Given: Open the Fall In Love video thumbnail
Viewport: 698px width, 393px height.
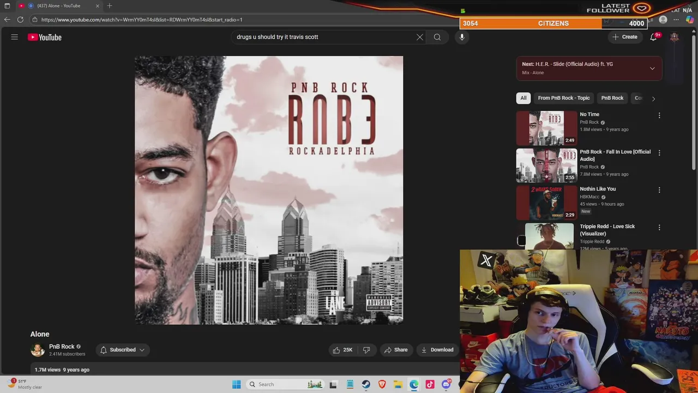Looking at the screenshot, I should (x=546, y=165).
